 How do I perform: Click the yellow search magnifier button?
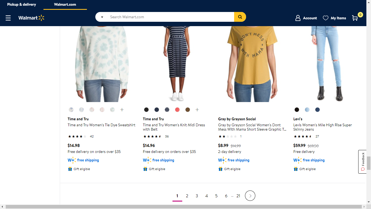240,17
